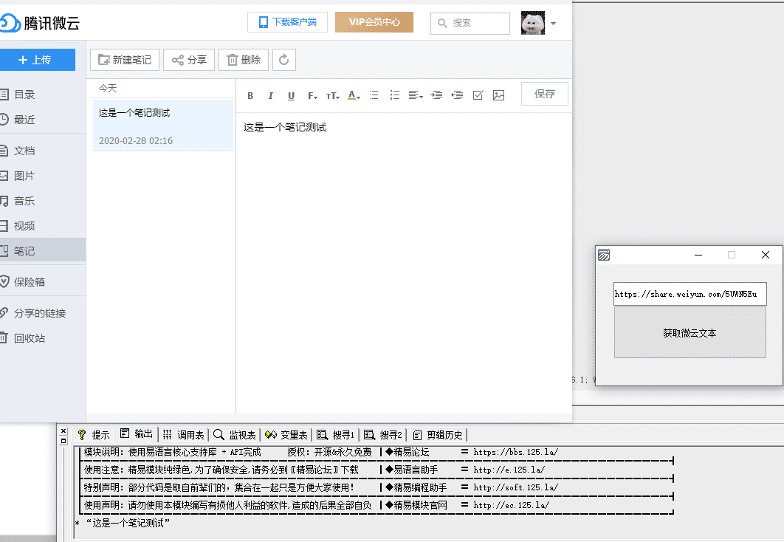The image size is (784, 542).
Task: Switch to the 剪辑历史 tab
Action: pyautogui.click(x=438, y=435)
